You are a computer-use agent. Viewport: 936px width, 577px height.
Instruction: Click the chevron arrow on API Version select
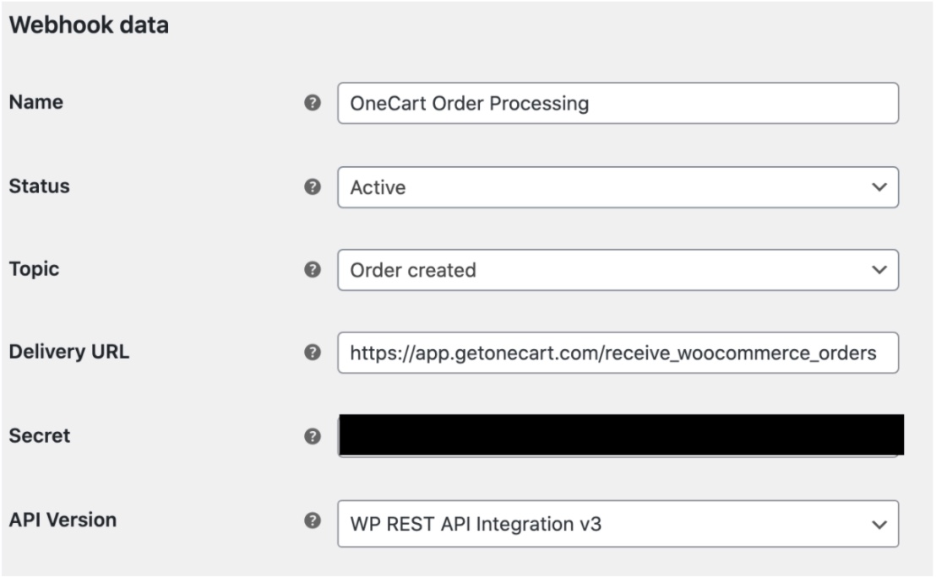[x=879, y=525]
